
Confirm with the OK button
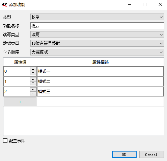[x=124, y=155]
